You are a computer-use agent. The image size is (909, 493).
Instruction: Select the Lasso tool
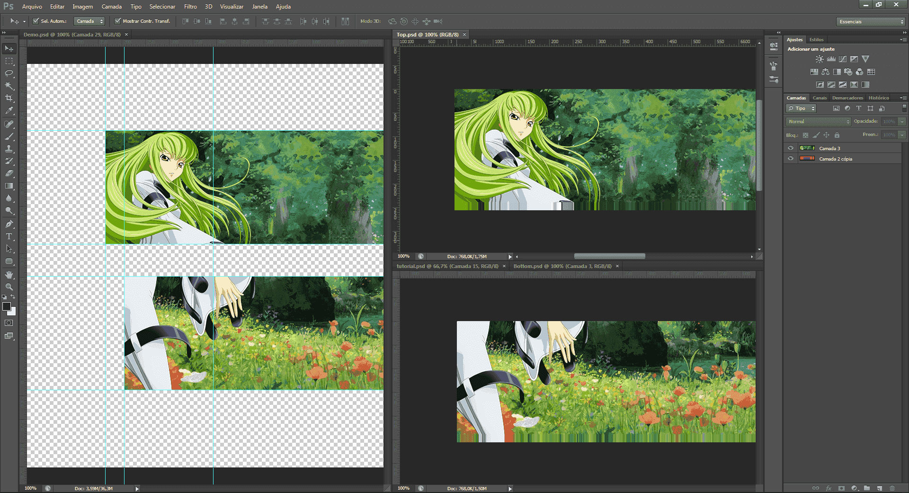pyautogui.click(x=9, y=73)
